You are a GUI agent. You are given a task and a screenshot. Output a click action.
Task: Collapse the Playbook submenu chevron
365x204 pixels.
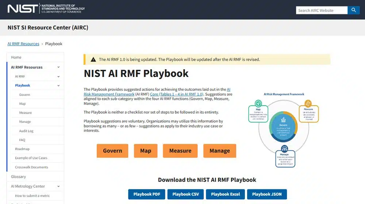[58, 86]
